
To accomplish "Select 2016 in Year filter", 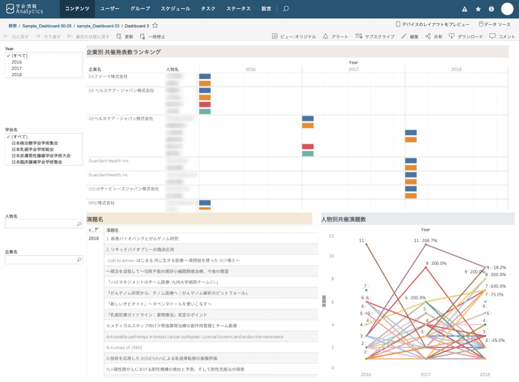I will (17, 62).
